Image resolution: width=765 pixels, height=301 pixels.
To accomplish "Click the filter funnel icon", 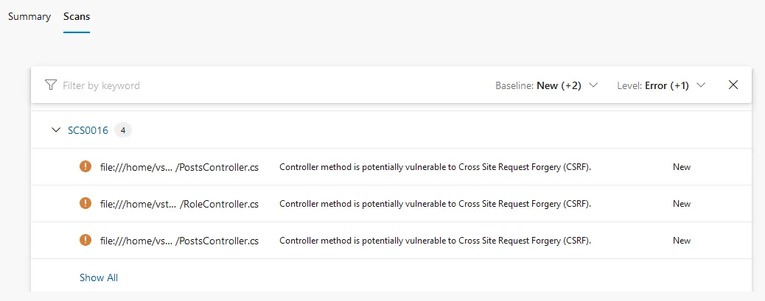I will [x=51, y=85].
